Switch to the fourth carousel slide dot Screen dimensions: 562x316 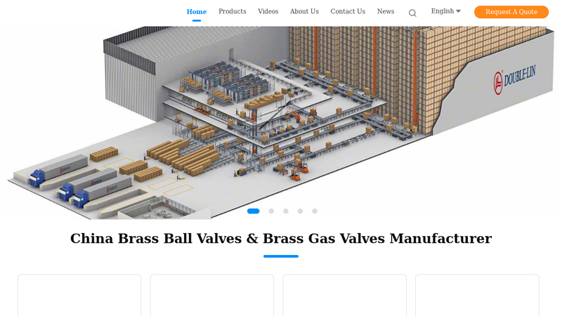(x=301, y=211)
